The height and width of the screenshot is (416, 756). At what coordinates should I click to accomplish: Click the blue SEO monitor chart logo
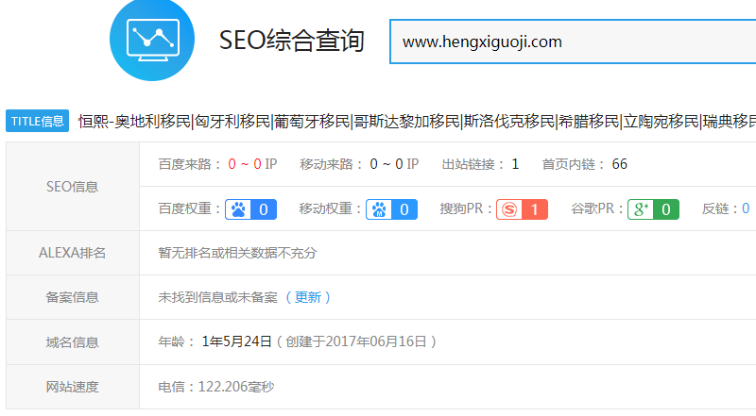coord(153,39)
